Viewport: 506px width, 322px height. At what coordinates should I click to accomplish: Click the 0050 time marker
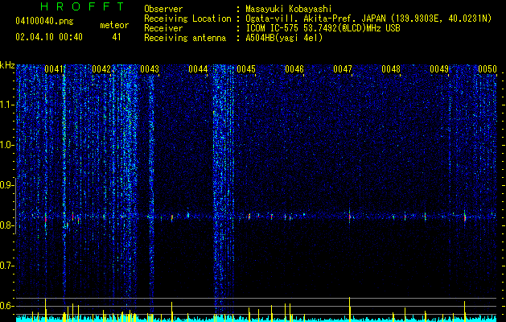point(487,69)
